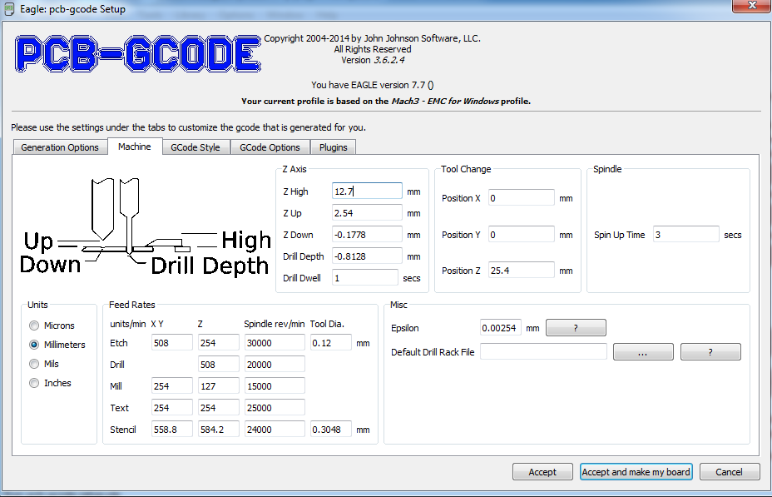Edit the Spin Up Time field
Screen dimensions: 772x497
point(685,235)
